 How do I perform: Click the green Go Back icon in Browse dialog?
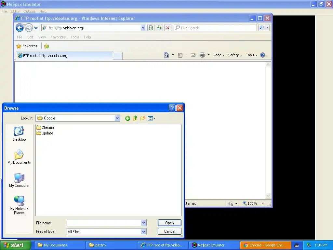pos(127,118)
